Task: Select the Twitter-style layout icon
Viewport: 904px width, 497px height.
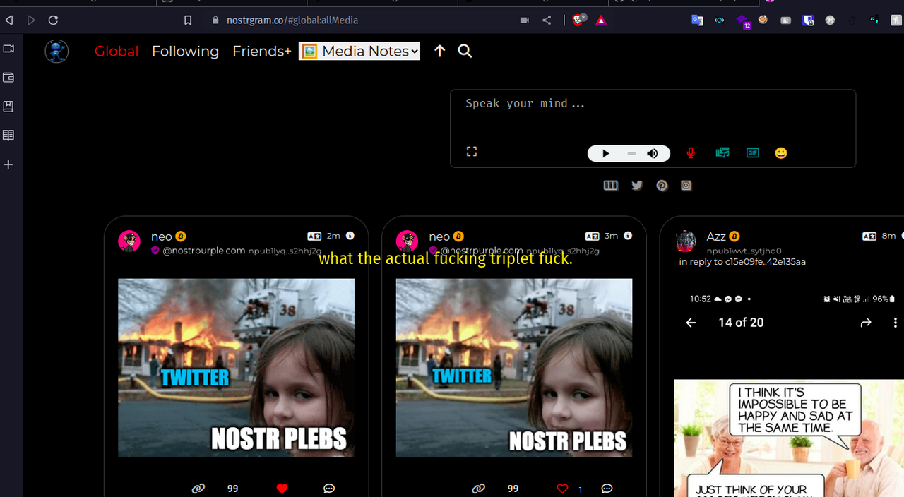Action: coord(637,186)
